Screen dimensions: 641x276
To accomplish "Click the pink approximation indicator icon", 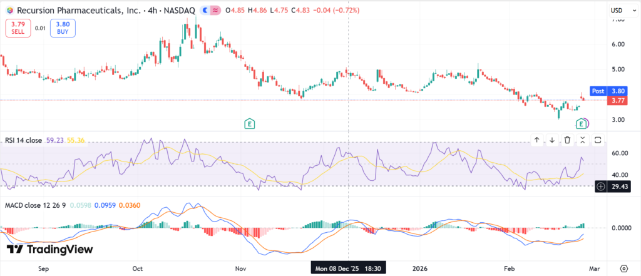I will (x=215, y=10).
